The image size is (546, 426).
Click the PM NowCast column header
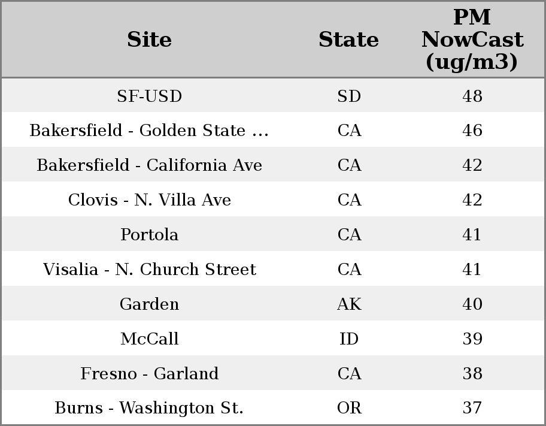pyautogui.click(x=472, y=40)
